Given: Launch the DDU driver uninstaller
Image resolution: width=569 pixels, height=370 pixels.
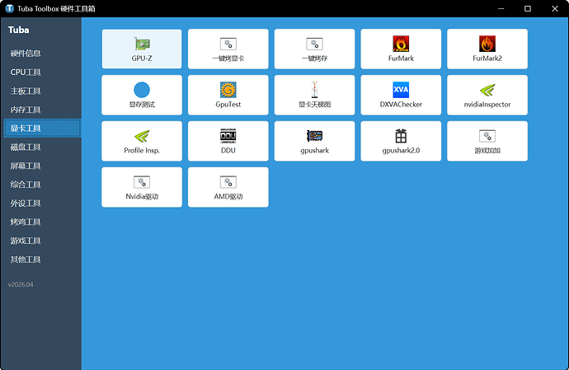Looking at the screenshot, I should click(x=228, y=141).
